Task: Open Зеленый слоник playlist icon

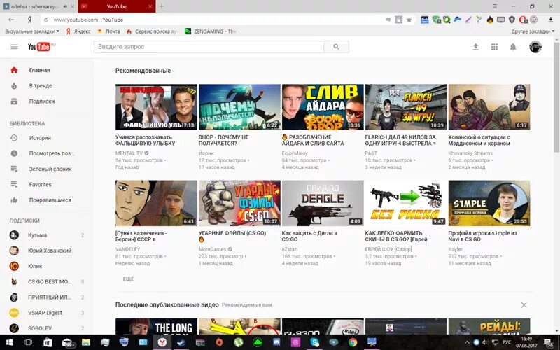Action: (x=14, y=169)
